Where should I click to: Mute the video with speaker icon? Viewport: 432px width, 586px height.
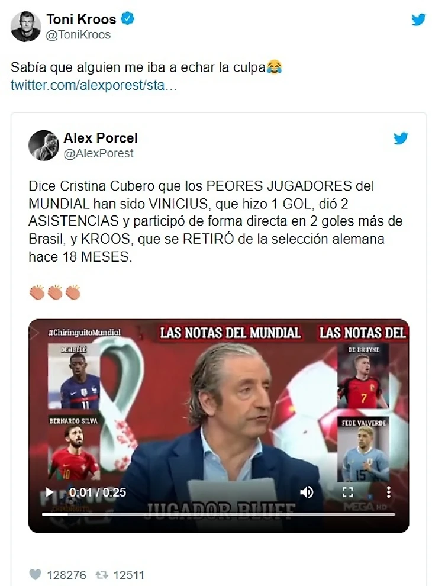307,492
